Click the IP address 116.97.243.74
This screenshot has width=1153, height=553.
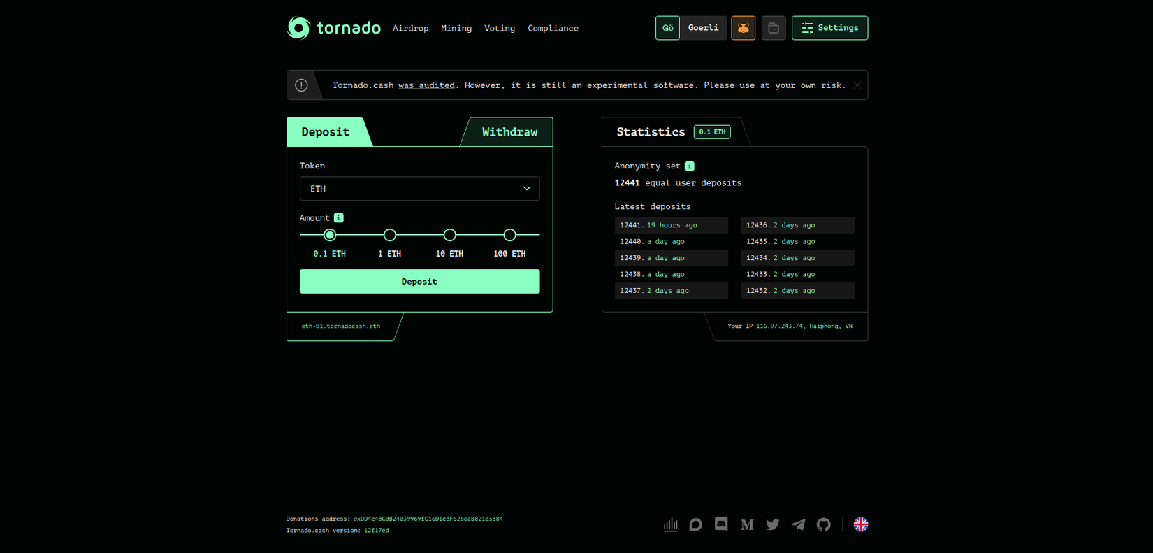(779, 326)
